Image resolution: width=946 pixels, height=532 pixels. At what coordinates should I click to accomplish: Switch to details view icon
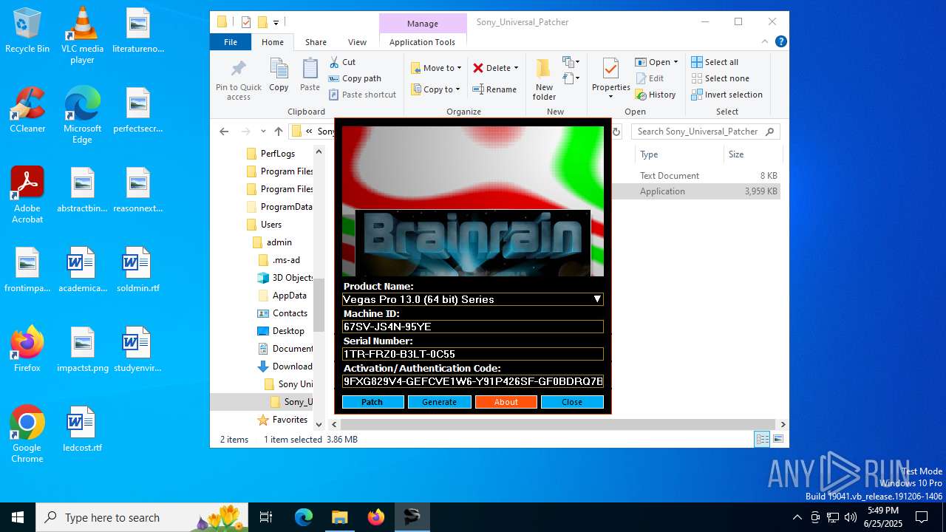pos(762,440)
